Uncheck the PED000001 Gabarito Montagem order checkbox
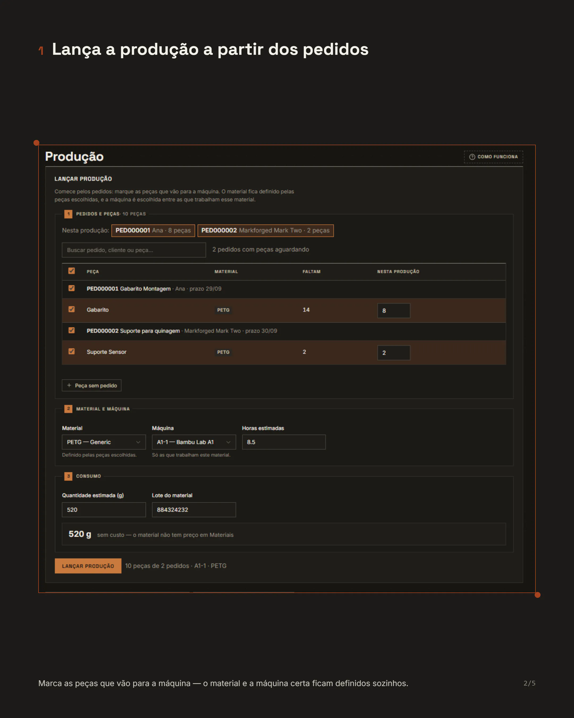This screenshot has height=718, width=574. click(x=71, y=288)
